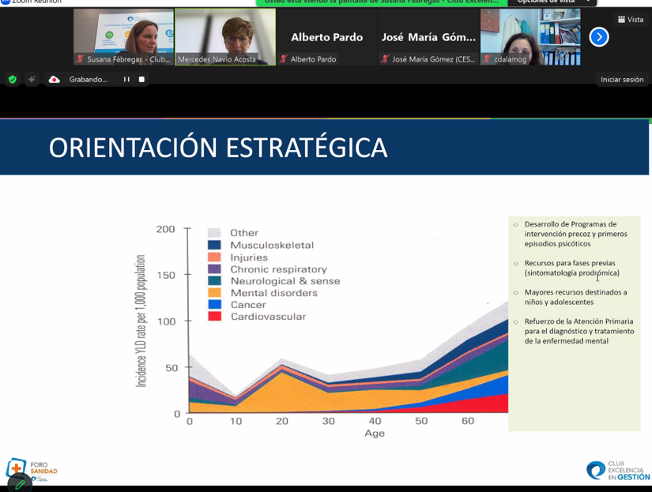Select Mercedes Navio Acosta video thumbnail
The height and width of the screenshot is (492, 652).
click(x=225, y=37)
